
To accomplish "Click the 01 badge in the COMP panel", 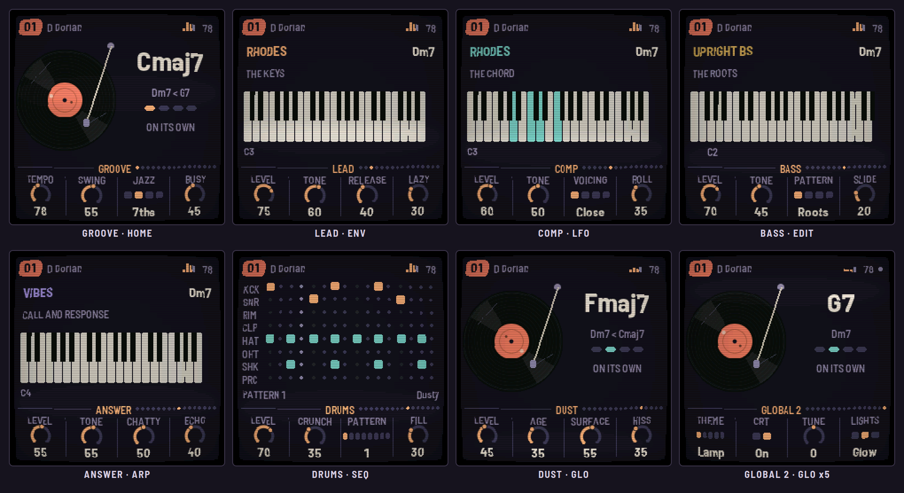I will pyautogui.click(x=477, y=27).
